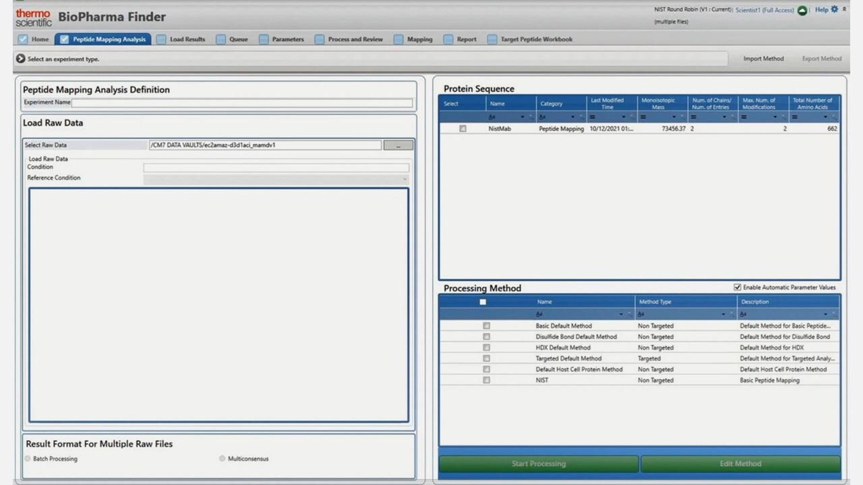This screenshot has height=485, width=863.
Task: Click into the Condition input field
Action: 276,168
